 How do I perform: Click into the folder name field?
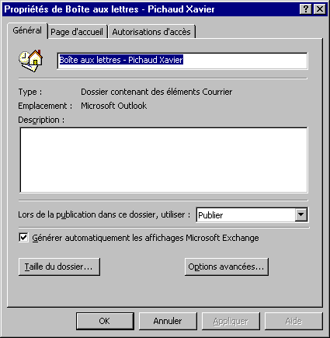(x=182, y=61)
